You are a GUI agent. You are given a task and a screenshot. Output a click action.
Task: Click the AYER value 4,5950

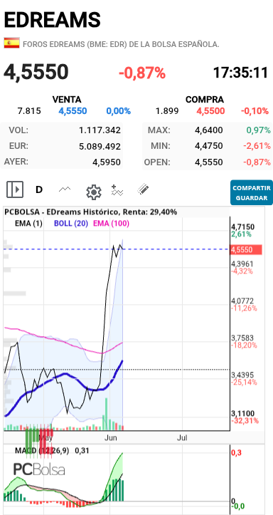click(x=106, y=162)
